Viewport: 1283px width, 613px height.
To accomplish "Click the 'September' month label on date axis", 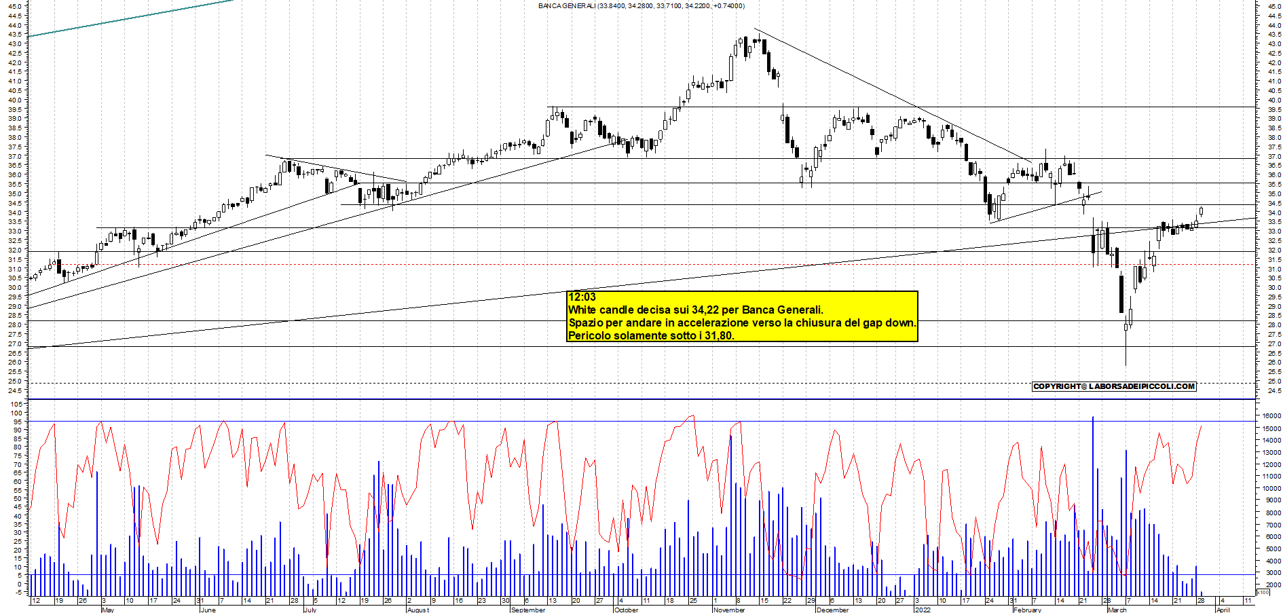I will pos(527,610).
